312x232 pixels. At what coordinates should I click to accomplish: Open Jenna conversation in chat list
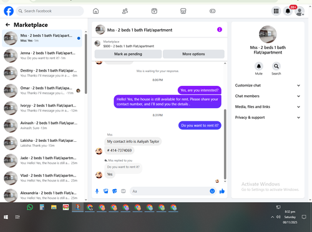(42, 55)
